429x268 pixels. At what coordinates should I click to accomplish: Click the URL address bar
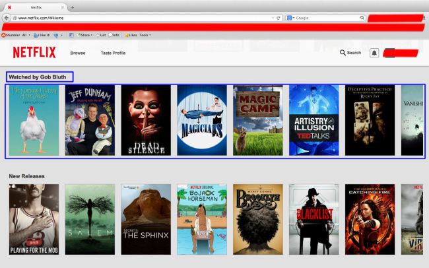[x=143, y=18]
